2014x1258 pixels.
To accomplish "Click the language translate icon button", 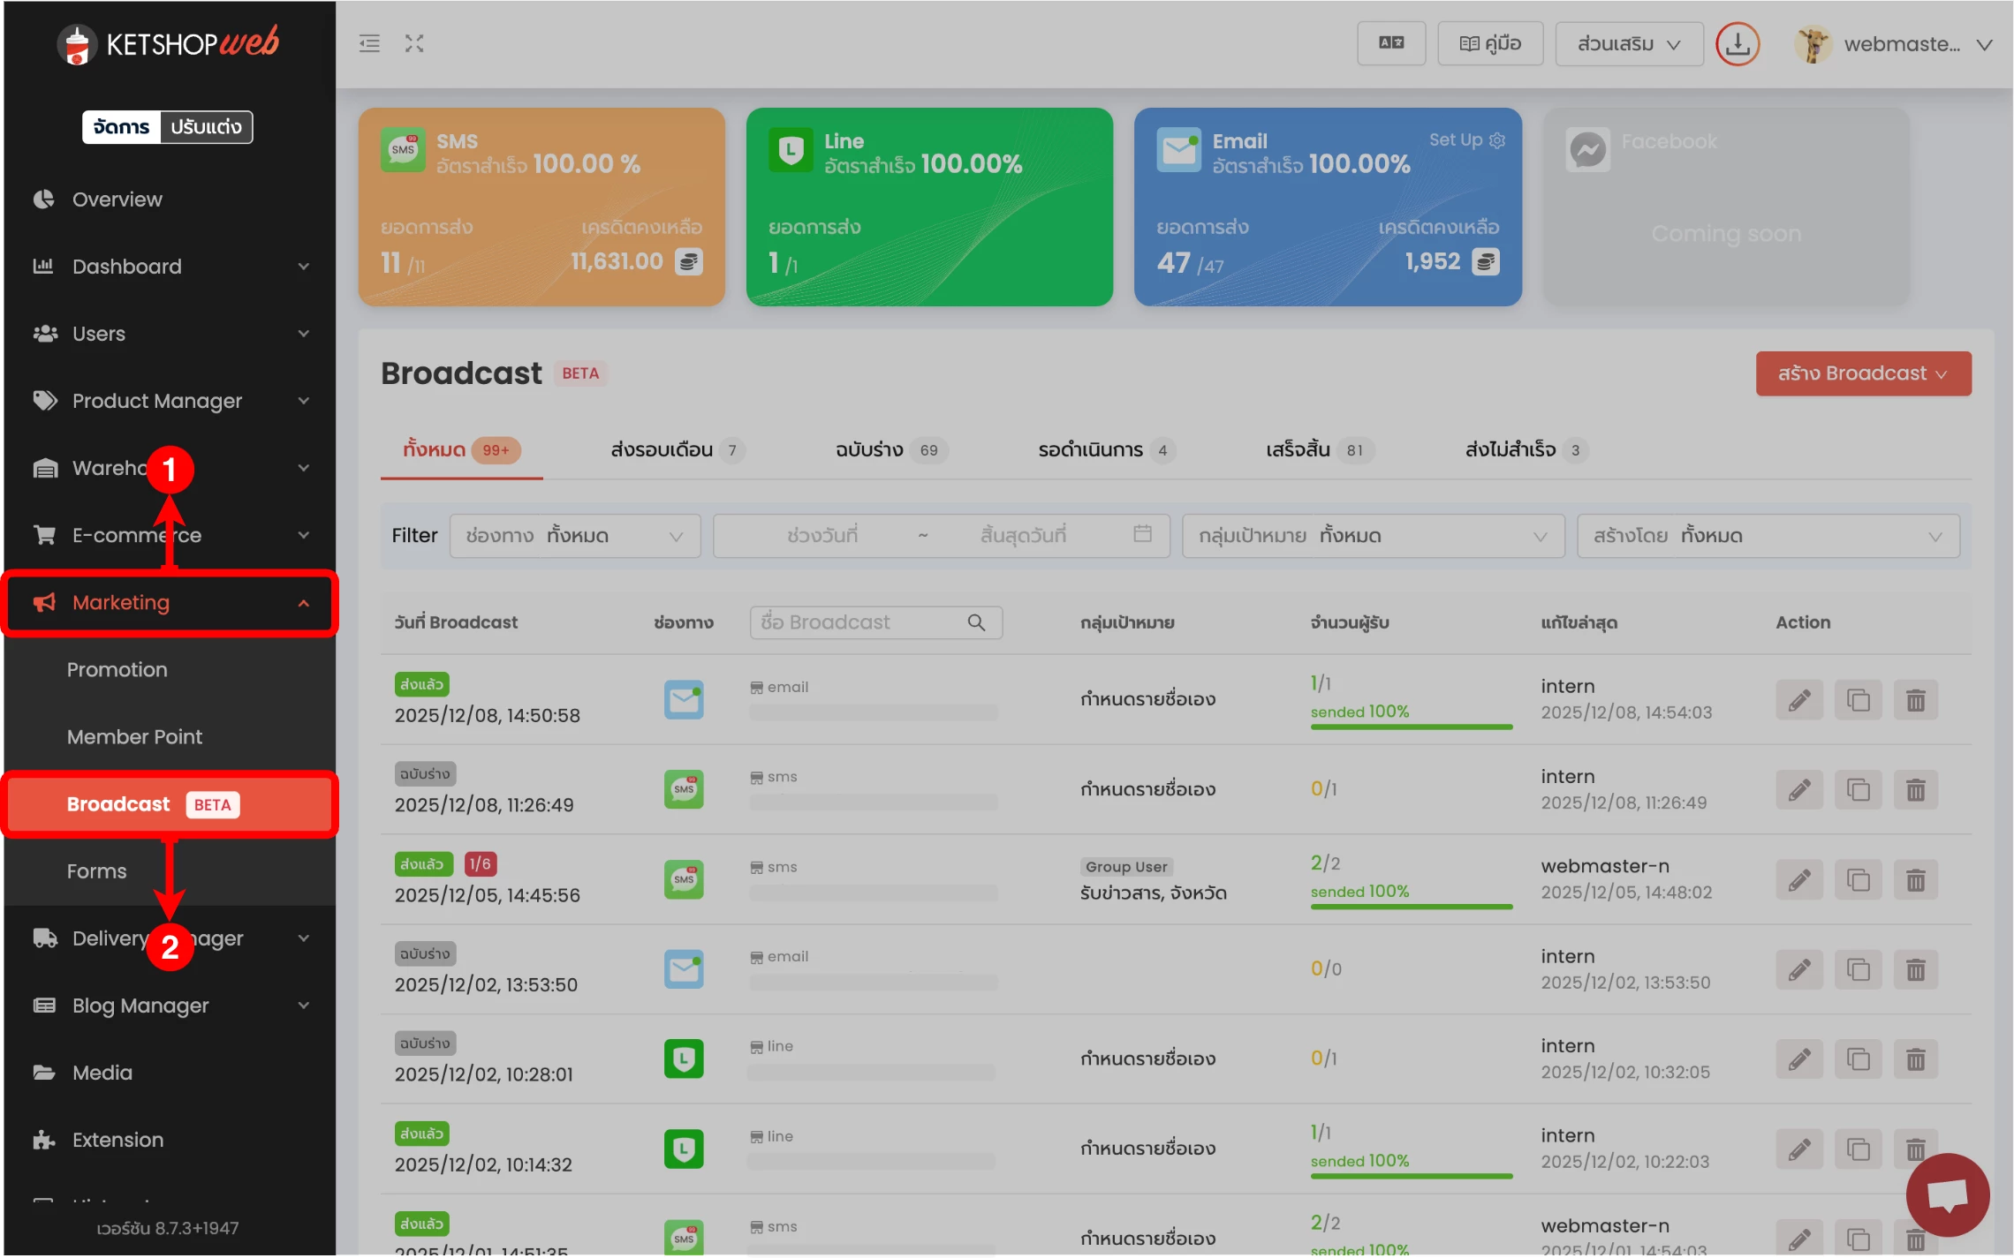I will (x=1390, y=43).
